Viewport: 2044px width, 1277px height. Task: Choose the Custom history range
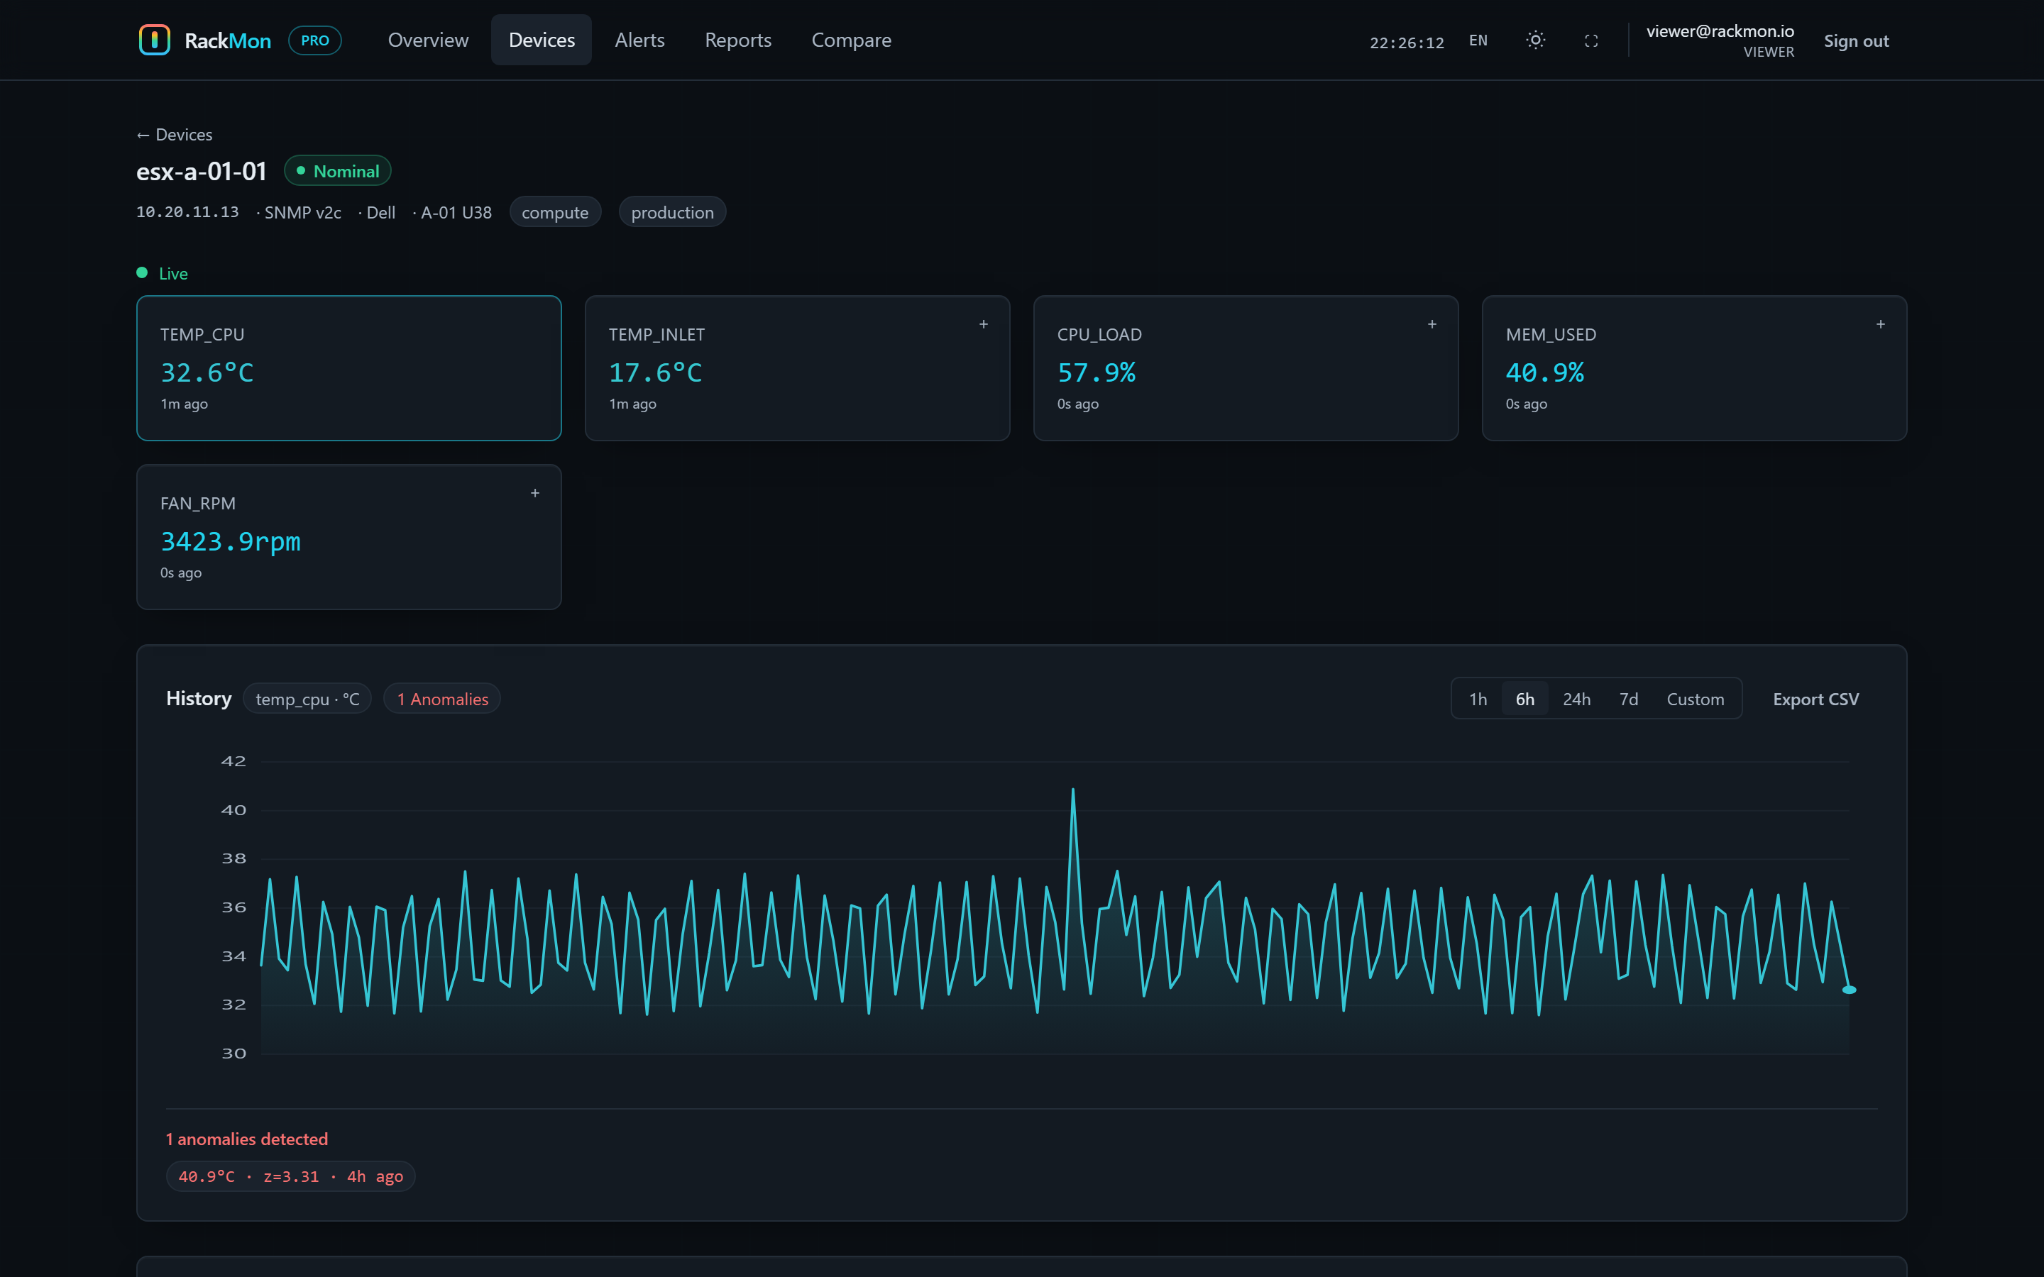(1695, 699)
